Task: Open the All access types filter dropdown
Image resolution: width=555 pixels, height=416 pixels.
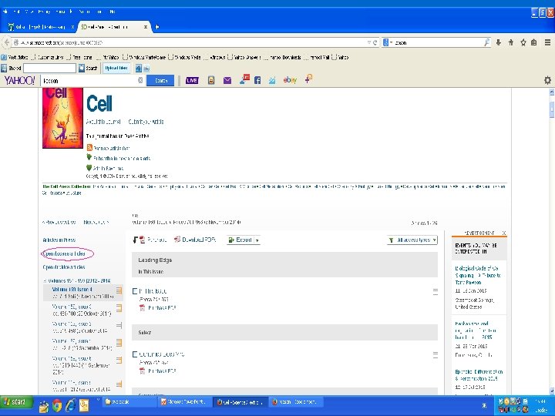Action: (x=412, y=240)
